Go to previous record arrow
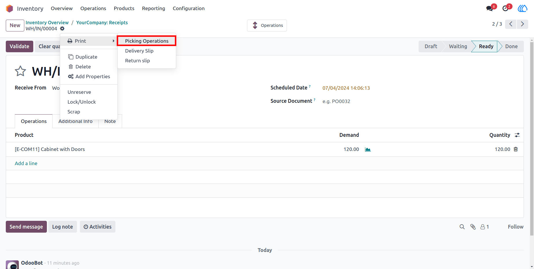The image size is (534, 269). [x=511, y=24]
